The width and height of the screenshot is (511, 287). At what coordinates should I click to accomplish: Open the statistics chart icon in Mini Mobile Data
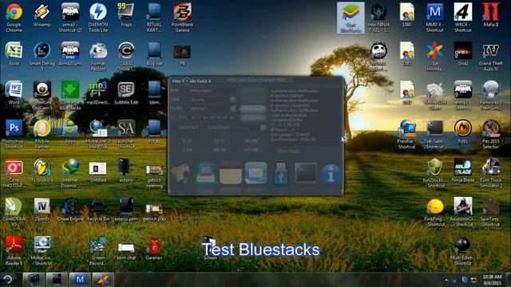point(206,174)
